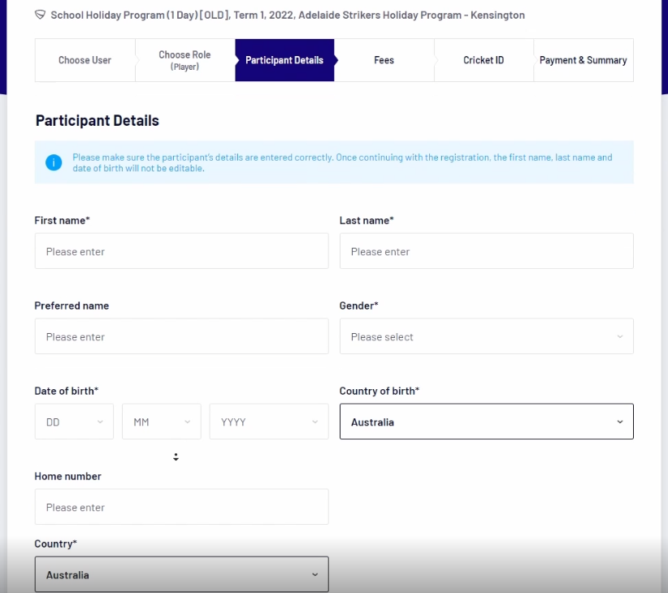668x593 pixels.
Task: Open the Country dropdown showing Australia
Action: 181,574
